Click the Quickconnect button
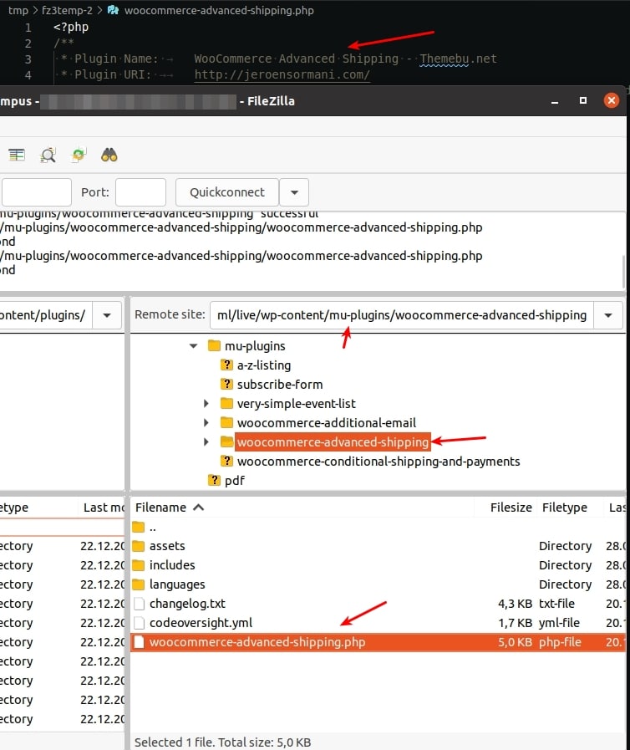This screenshot has width=630, height=750. tap(227, 192)
